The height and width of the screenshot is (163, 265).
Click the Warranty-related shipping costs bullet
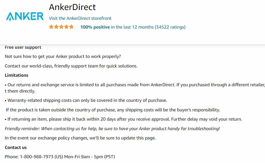point(86,101)
